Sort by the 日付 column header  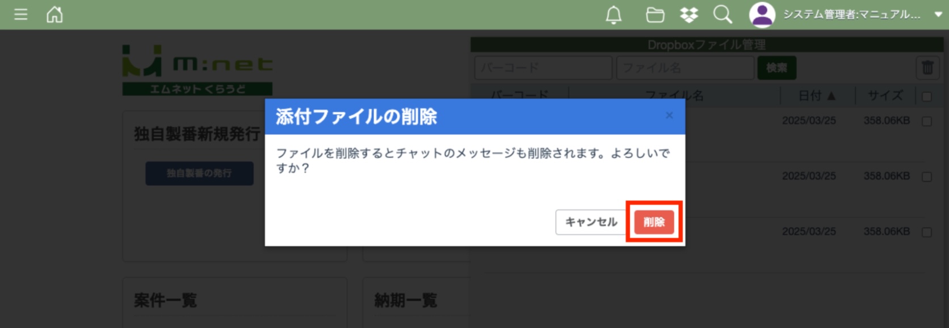(x=817, y=96)
